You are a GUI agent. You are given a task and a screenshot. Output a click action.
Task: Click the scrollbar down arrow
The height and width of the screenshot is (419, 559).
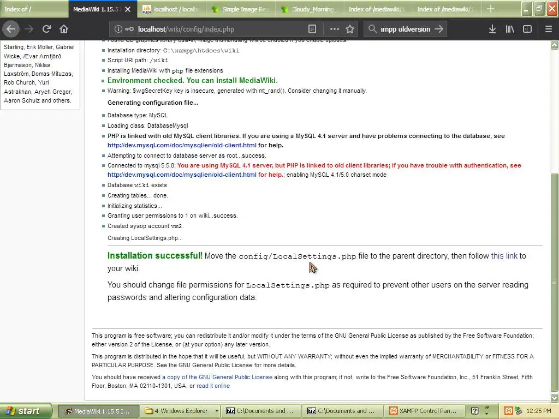pos(555,398)
